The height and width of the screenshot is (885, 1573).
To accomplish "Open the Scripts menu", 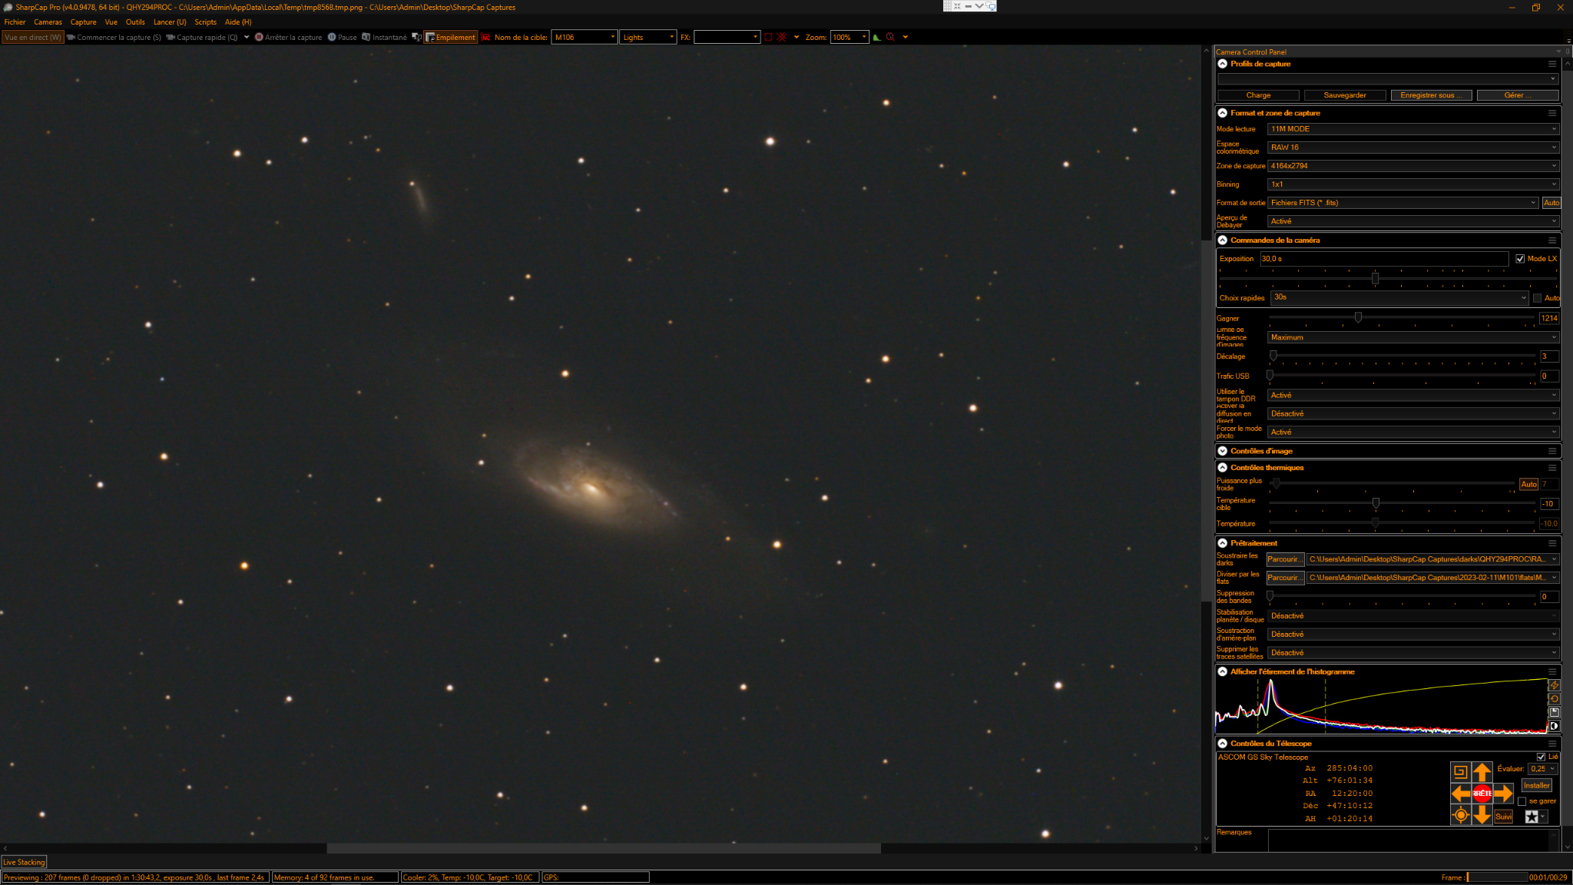I will 205,22.
